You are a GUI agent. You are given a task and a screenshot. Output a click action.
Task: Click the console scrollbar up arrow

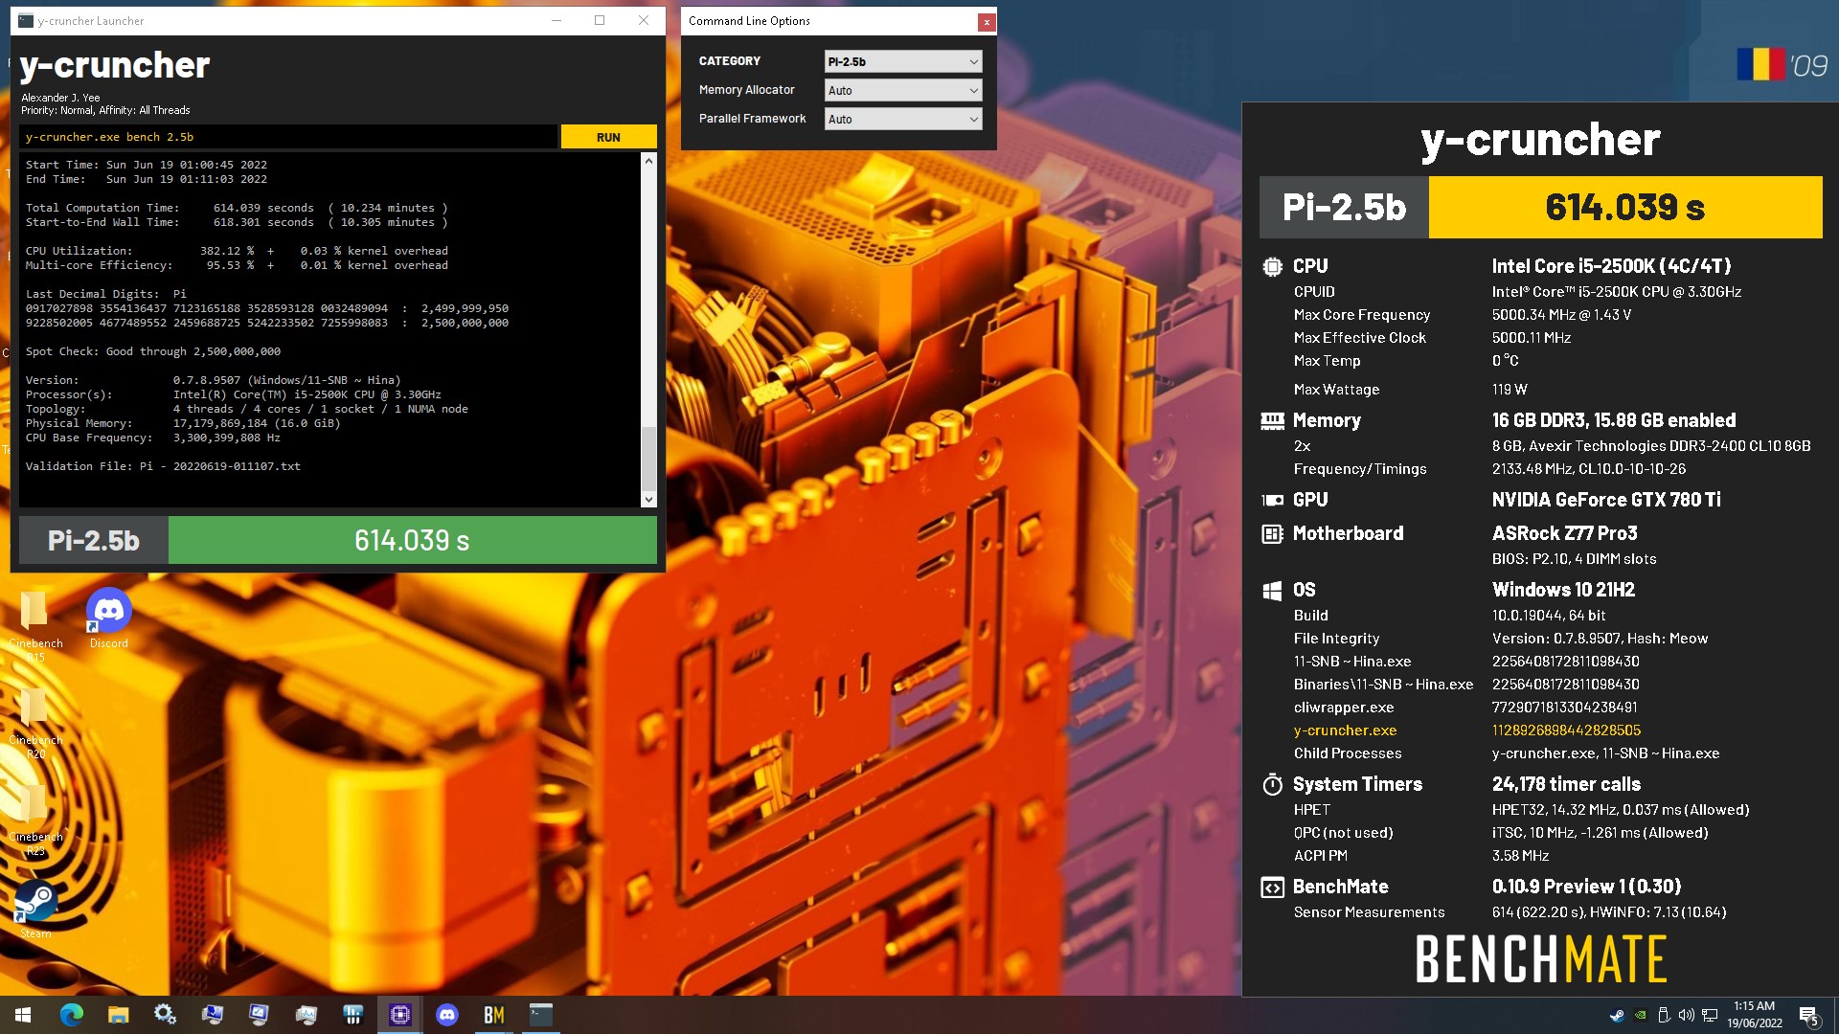click(x=648, y=161)
